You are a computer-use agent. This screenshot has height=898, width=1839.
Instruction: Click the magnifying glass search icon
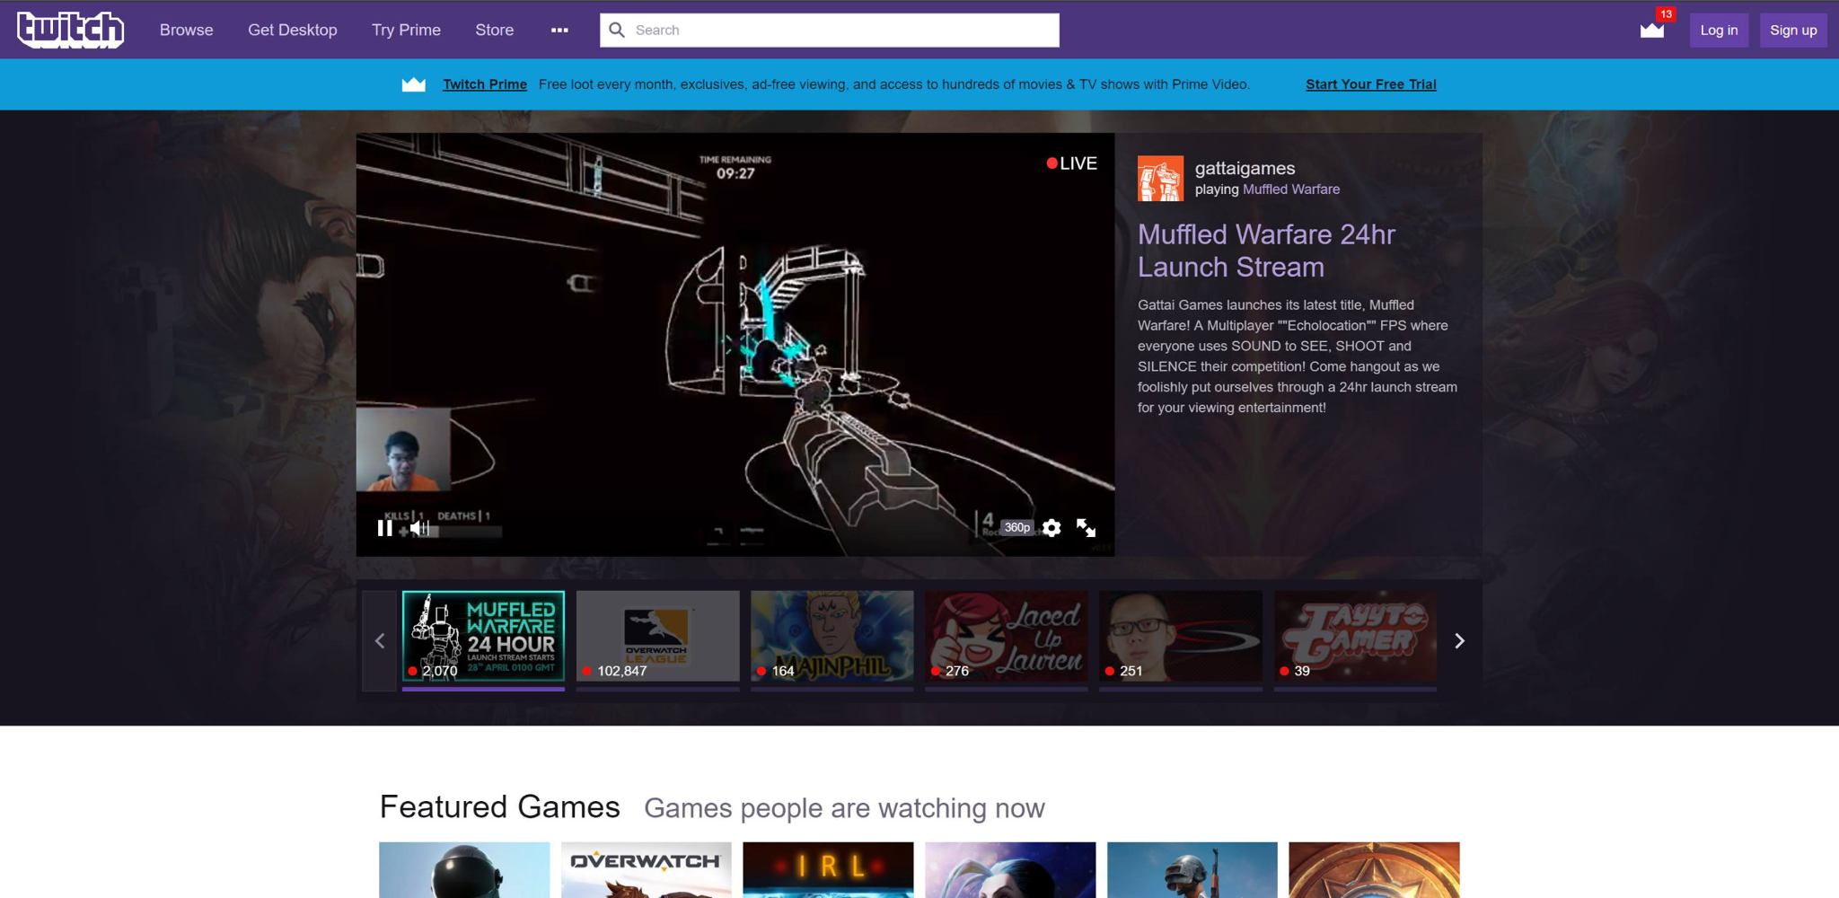pyautogui.click(x=617, y=30)
